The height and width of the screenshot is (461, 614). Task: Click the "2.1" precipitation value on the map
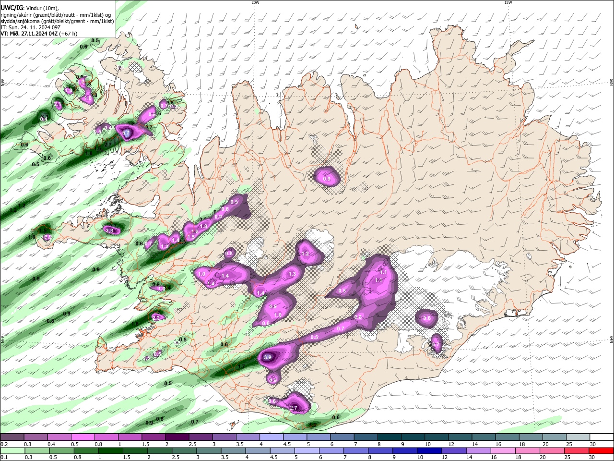click(x=58, y=104)
